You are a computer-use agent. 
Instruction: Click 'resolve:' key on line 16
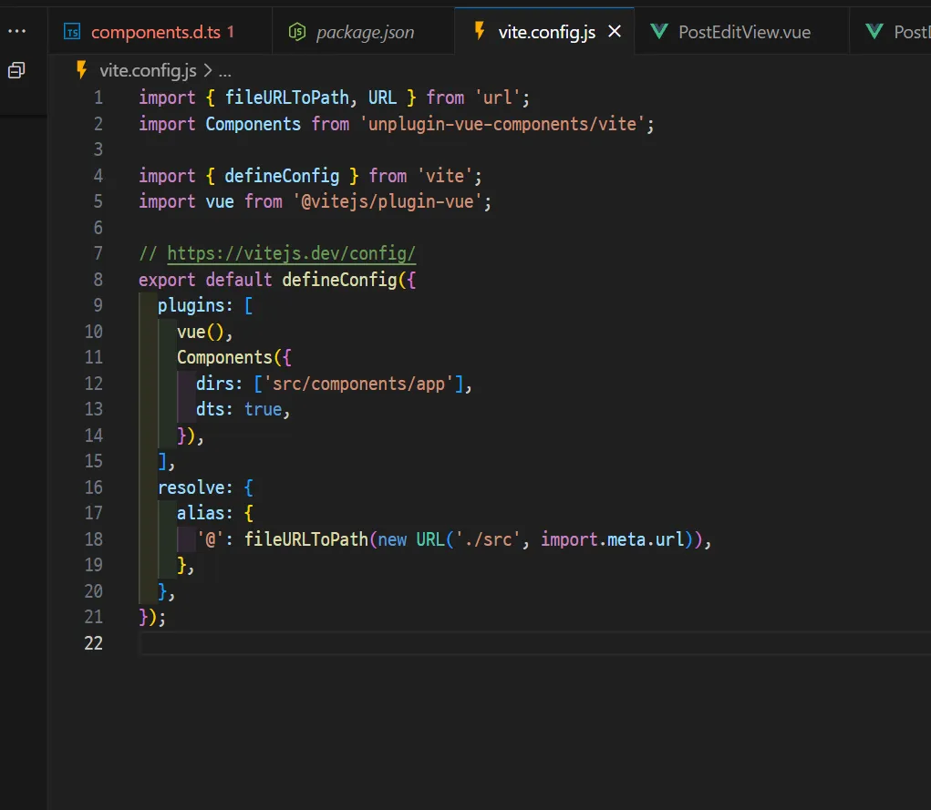[x=196, y=487]
